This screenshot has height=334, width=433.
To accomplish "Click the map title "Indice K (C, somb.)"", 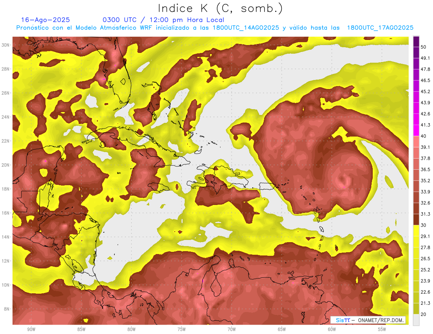I will [220, 8].
